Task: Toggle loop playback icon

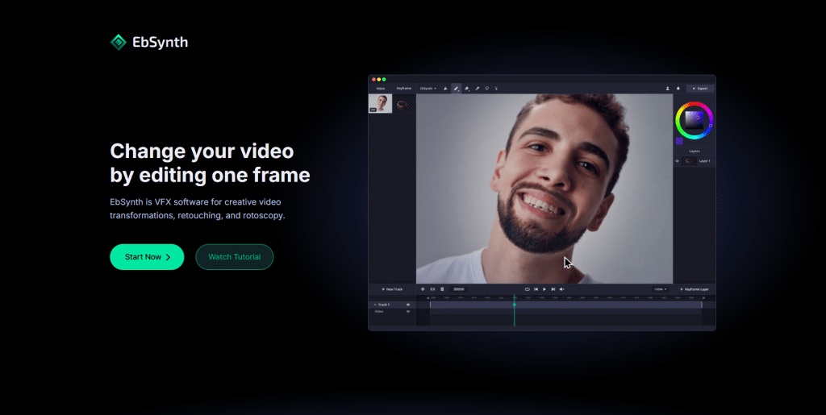Action: [x=528, y=289]
